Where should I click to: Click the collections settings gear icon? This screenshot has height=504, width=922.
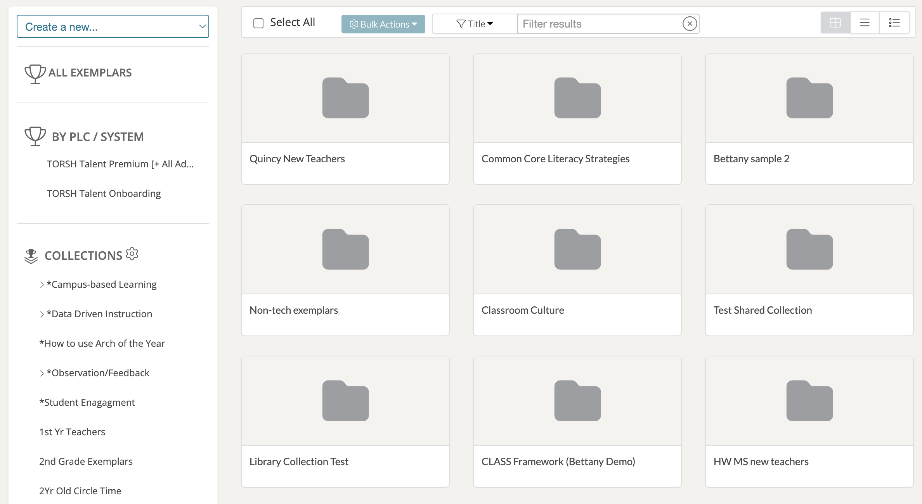[x=132, y=254]
